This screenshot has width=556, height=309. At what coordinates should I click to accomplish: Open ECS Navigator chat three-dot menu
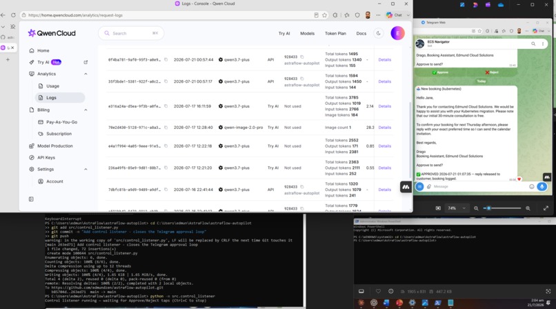[542, 43]
